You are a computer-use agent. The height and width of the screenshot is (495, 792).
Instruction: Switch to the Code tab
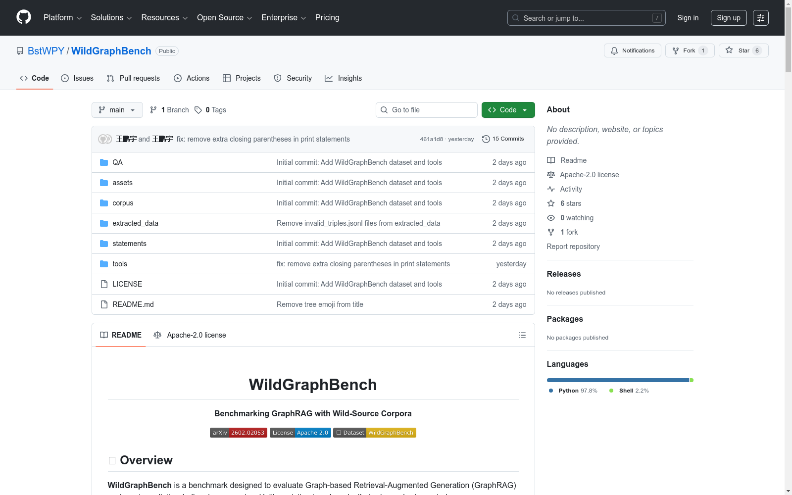coord(35,78)
